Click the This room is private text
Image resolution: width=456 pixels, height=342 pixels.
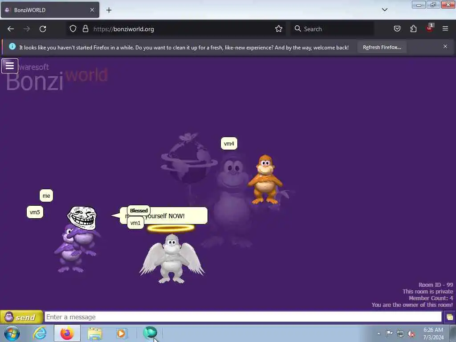[x=428, y=291]
